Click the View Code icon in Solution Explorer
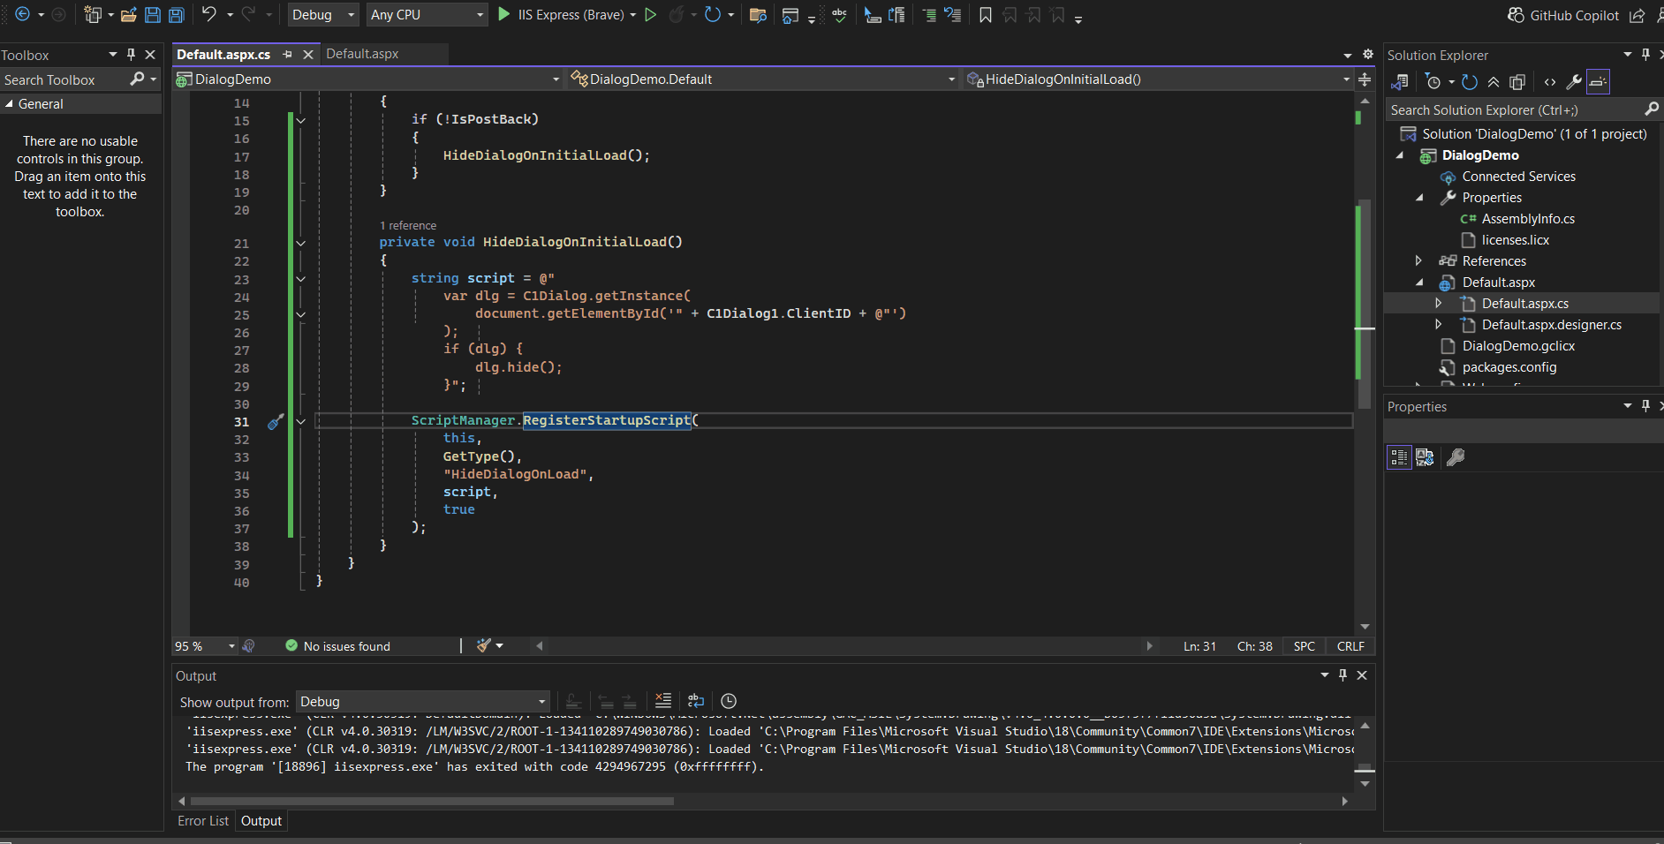Screen dimensions: 1664x844 point(1550,82)
